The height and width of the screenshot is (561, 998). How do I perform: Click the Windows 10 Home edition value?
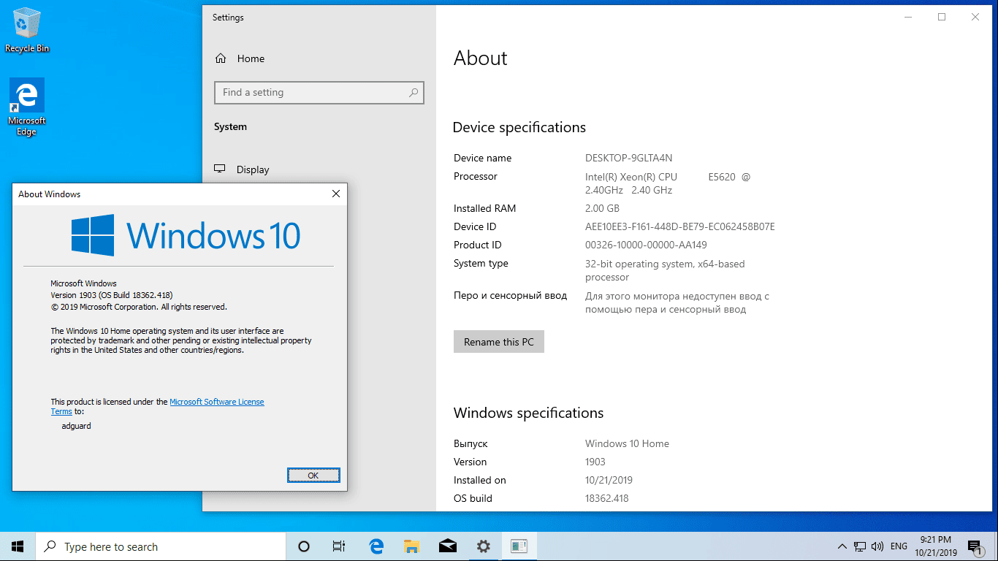click(x=627, y=443)
